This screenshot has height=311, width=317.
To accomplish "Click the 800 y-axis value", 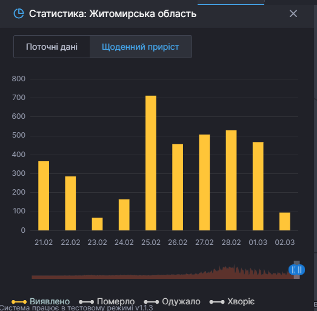I will pyautogui.click(x=19, y=79).
